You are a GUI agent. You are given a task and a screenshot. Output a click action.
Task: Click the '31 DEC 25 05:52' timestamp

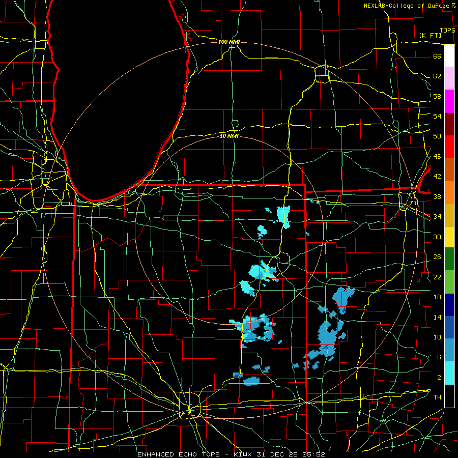point(291,454)
